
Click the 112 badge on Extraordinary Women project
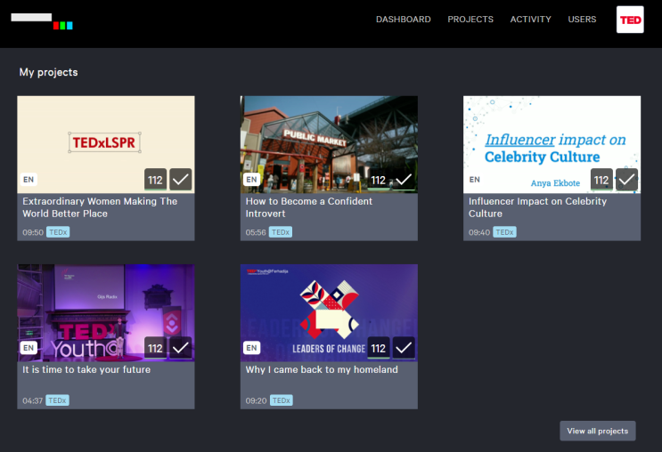[x=155, y=180]
